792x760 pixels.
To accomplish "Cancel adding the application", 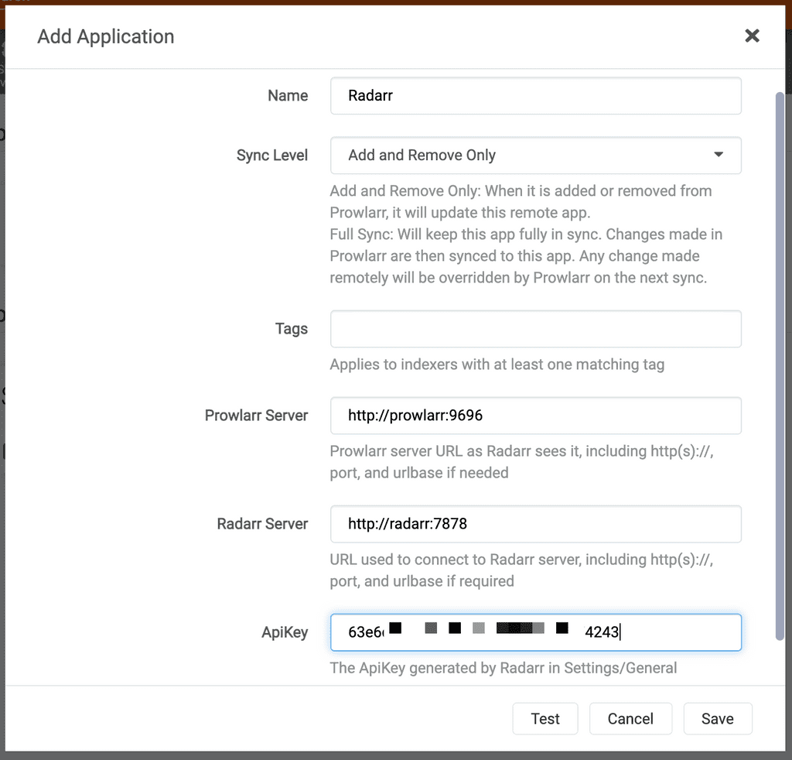I will 630,719.
